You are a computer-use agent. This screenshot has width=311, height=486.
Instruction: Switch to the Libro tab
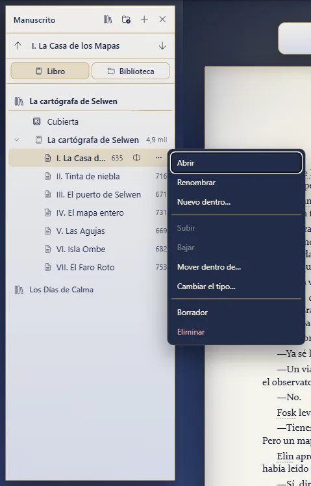(x=50, y=71)
